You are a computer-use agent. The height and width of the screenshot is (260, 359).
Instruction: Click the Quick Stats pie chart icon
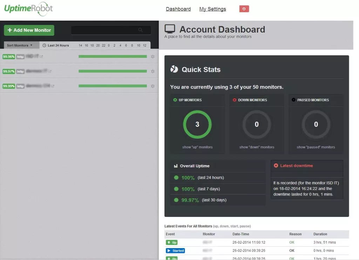coord(175,69)
